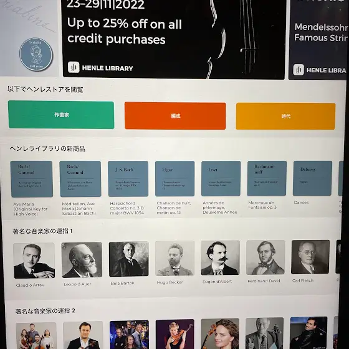
Task: Open J. S. Bach Harpsichord Concerto cover
Action: (x=128, y=179)
